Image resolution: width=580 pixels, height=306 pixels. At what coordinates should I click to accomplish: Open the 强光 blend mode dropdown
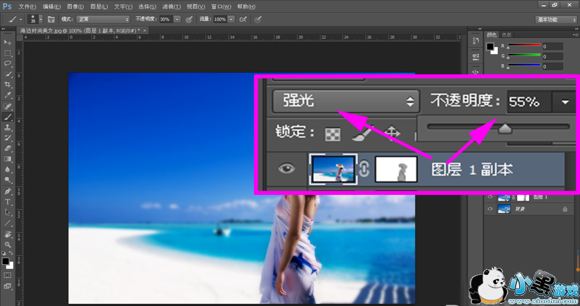(x=345, y=102)
